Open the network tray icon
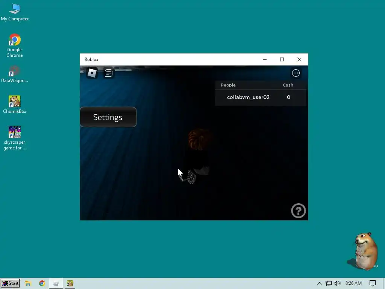Screen dimensions: 385x289 point(329,283)
